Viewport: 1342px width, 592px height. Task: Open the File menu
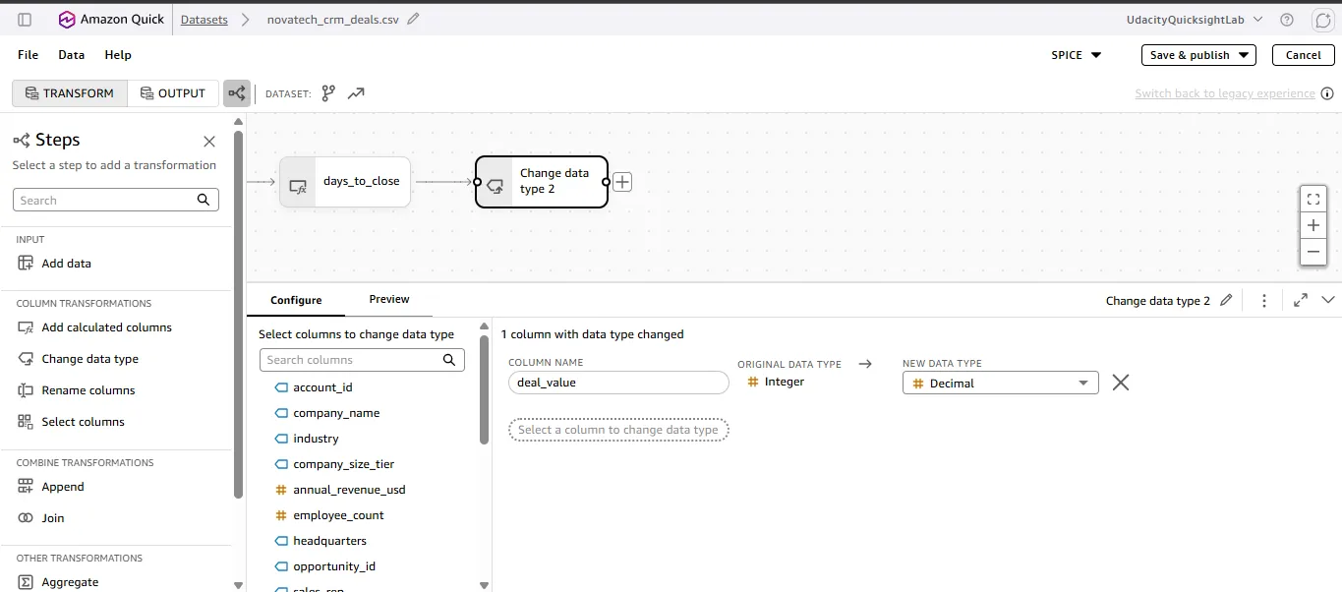pos(29,55)
